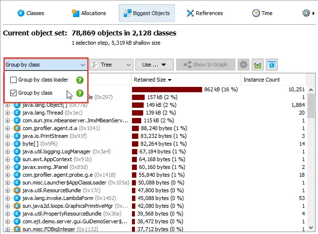Click the 88,240 bytes value

[164, 129]
